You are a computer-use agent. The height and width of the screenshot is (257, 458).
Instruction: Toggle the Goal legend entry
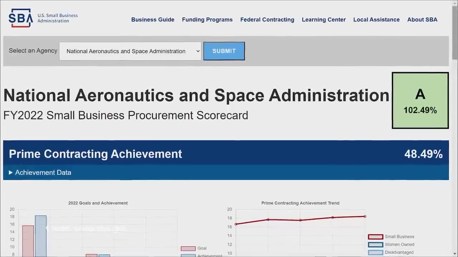pos(194,248)
